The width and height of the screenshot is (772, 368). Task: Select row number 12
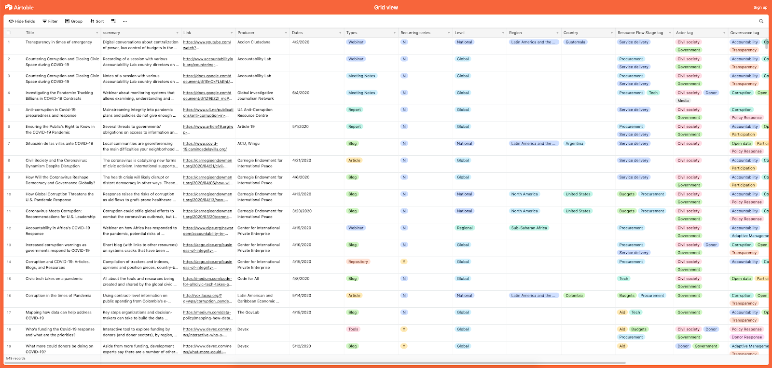pyautogui.click(x=9, y=228)
